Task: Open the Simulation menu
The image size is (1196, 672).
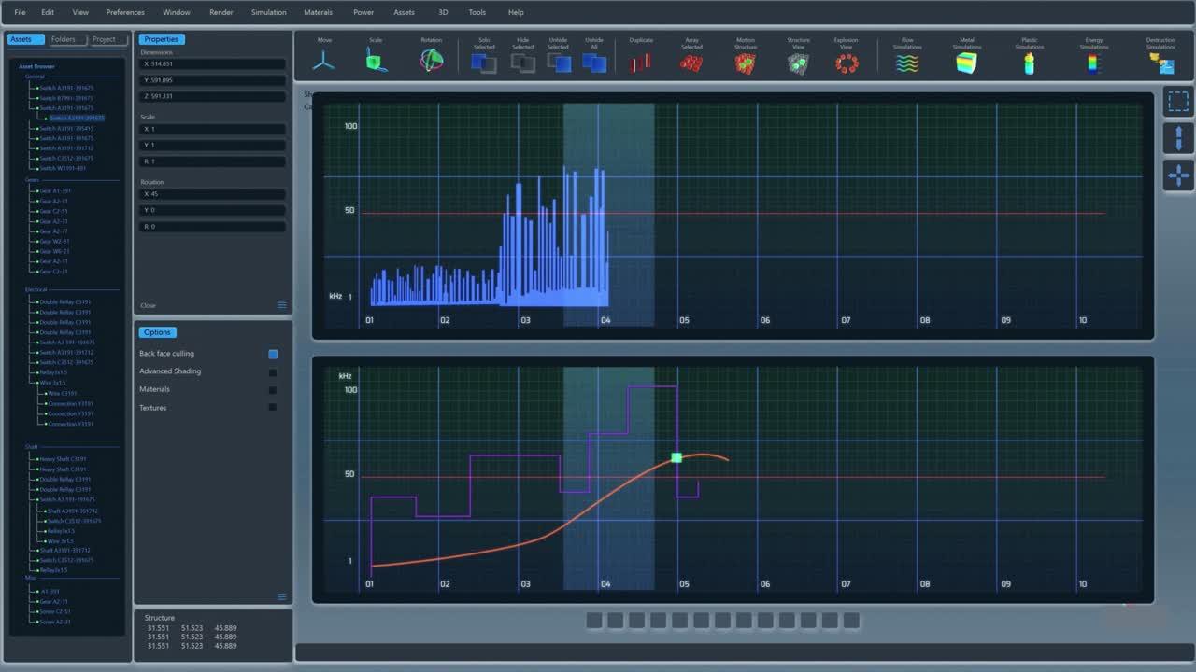Action: point(269,12)
